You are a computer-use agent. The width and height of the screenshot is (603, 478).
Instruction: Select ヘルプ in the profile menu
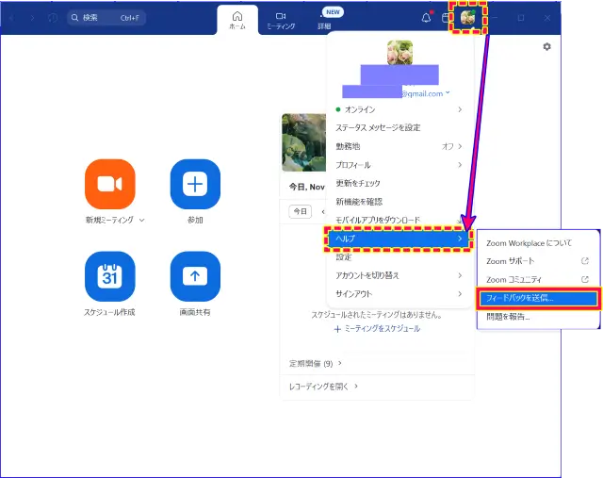click(x=398, y=239)
